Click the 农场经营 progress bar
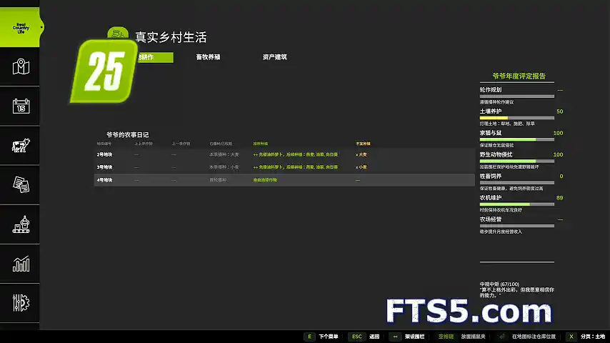This screenshot has height=343, width=610. pyautogui.click(x=516, y=226)
